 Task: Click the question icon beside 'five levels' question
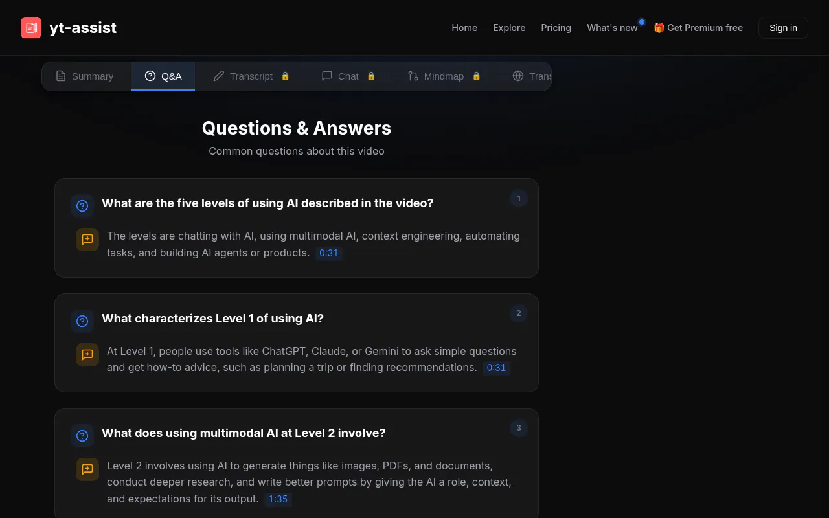pyautogui.click(x=82, y=206)
